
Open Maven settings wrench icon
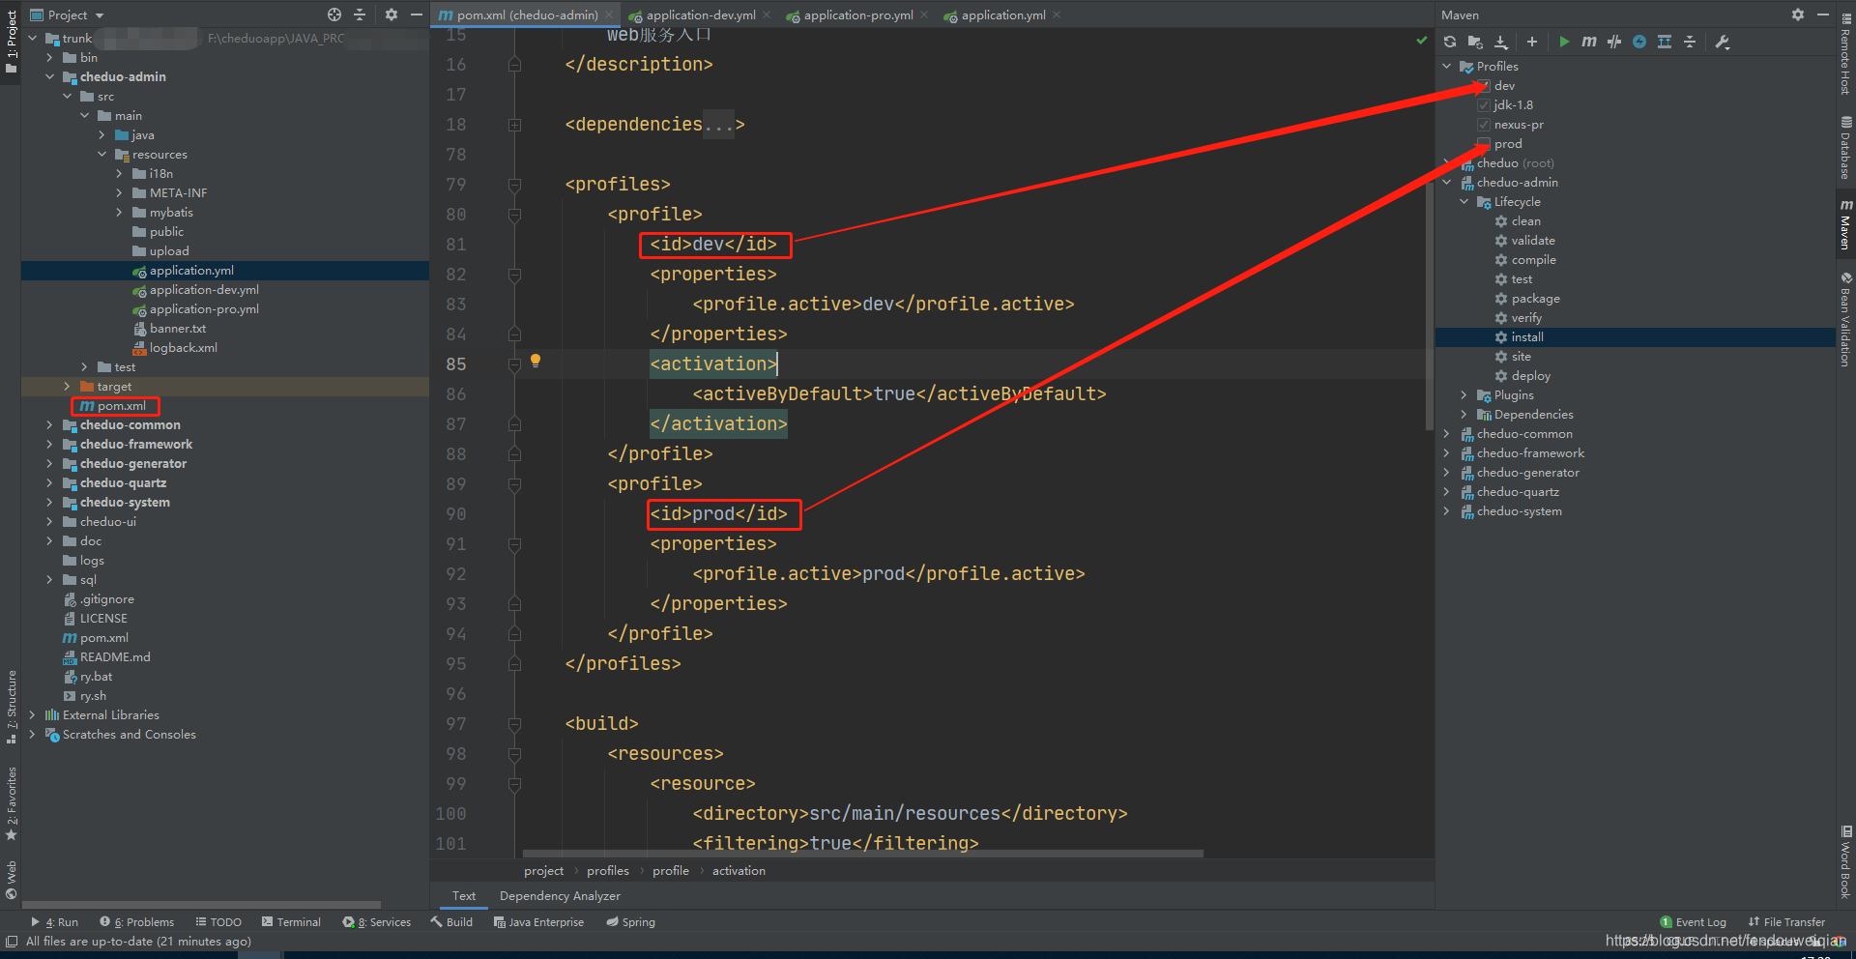[1723, 42]
